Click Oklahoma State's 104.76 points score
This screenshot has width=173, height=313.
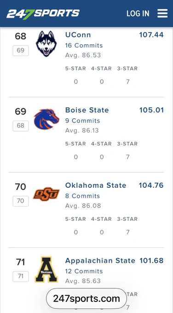[x=151, y=185]
